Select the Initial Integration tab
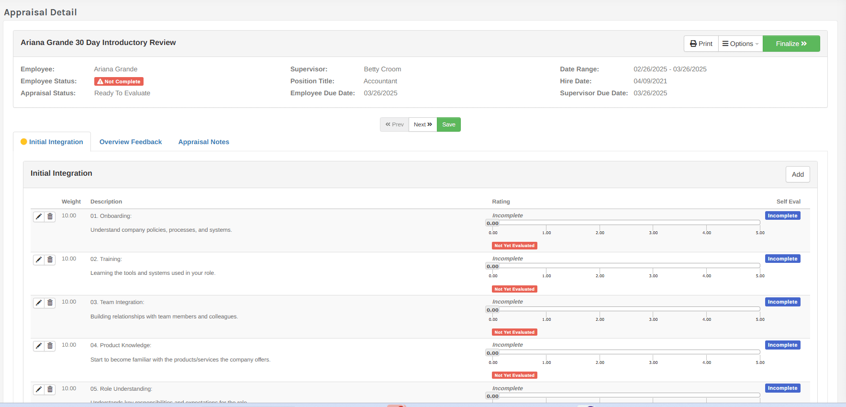The image size is (846, 407). pyautogui.click(x=56, y=142)
